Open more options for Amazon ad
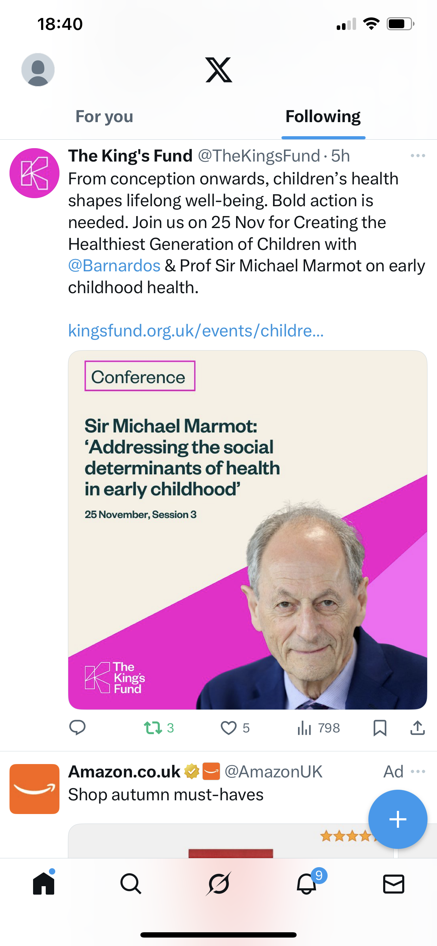 coord(418,771)
